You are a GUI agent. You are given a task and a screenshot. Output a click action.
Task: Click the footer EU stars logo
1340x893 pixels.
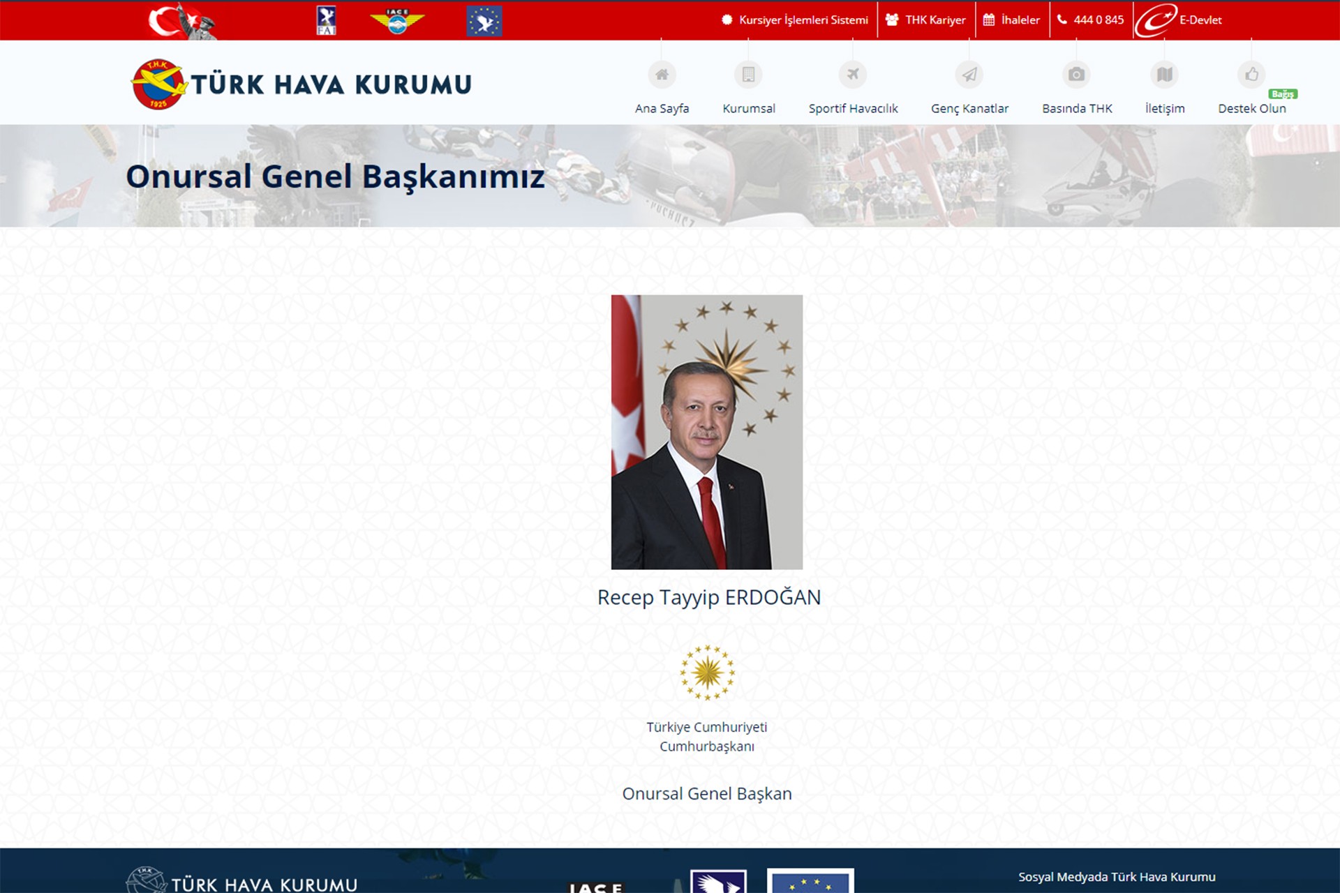point(810,880)
